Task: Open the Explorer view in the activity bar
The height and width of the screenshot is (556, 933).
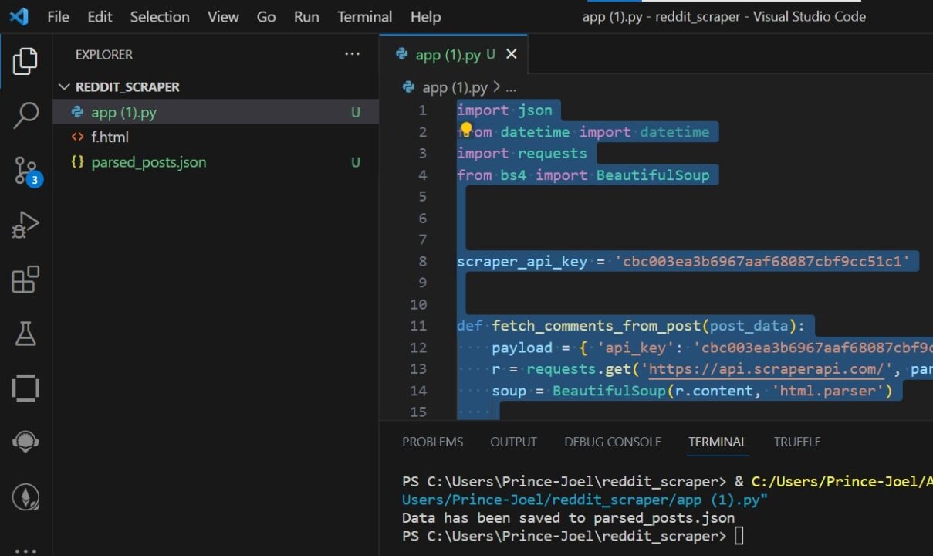Action: pos(25,62)
